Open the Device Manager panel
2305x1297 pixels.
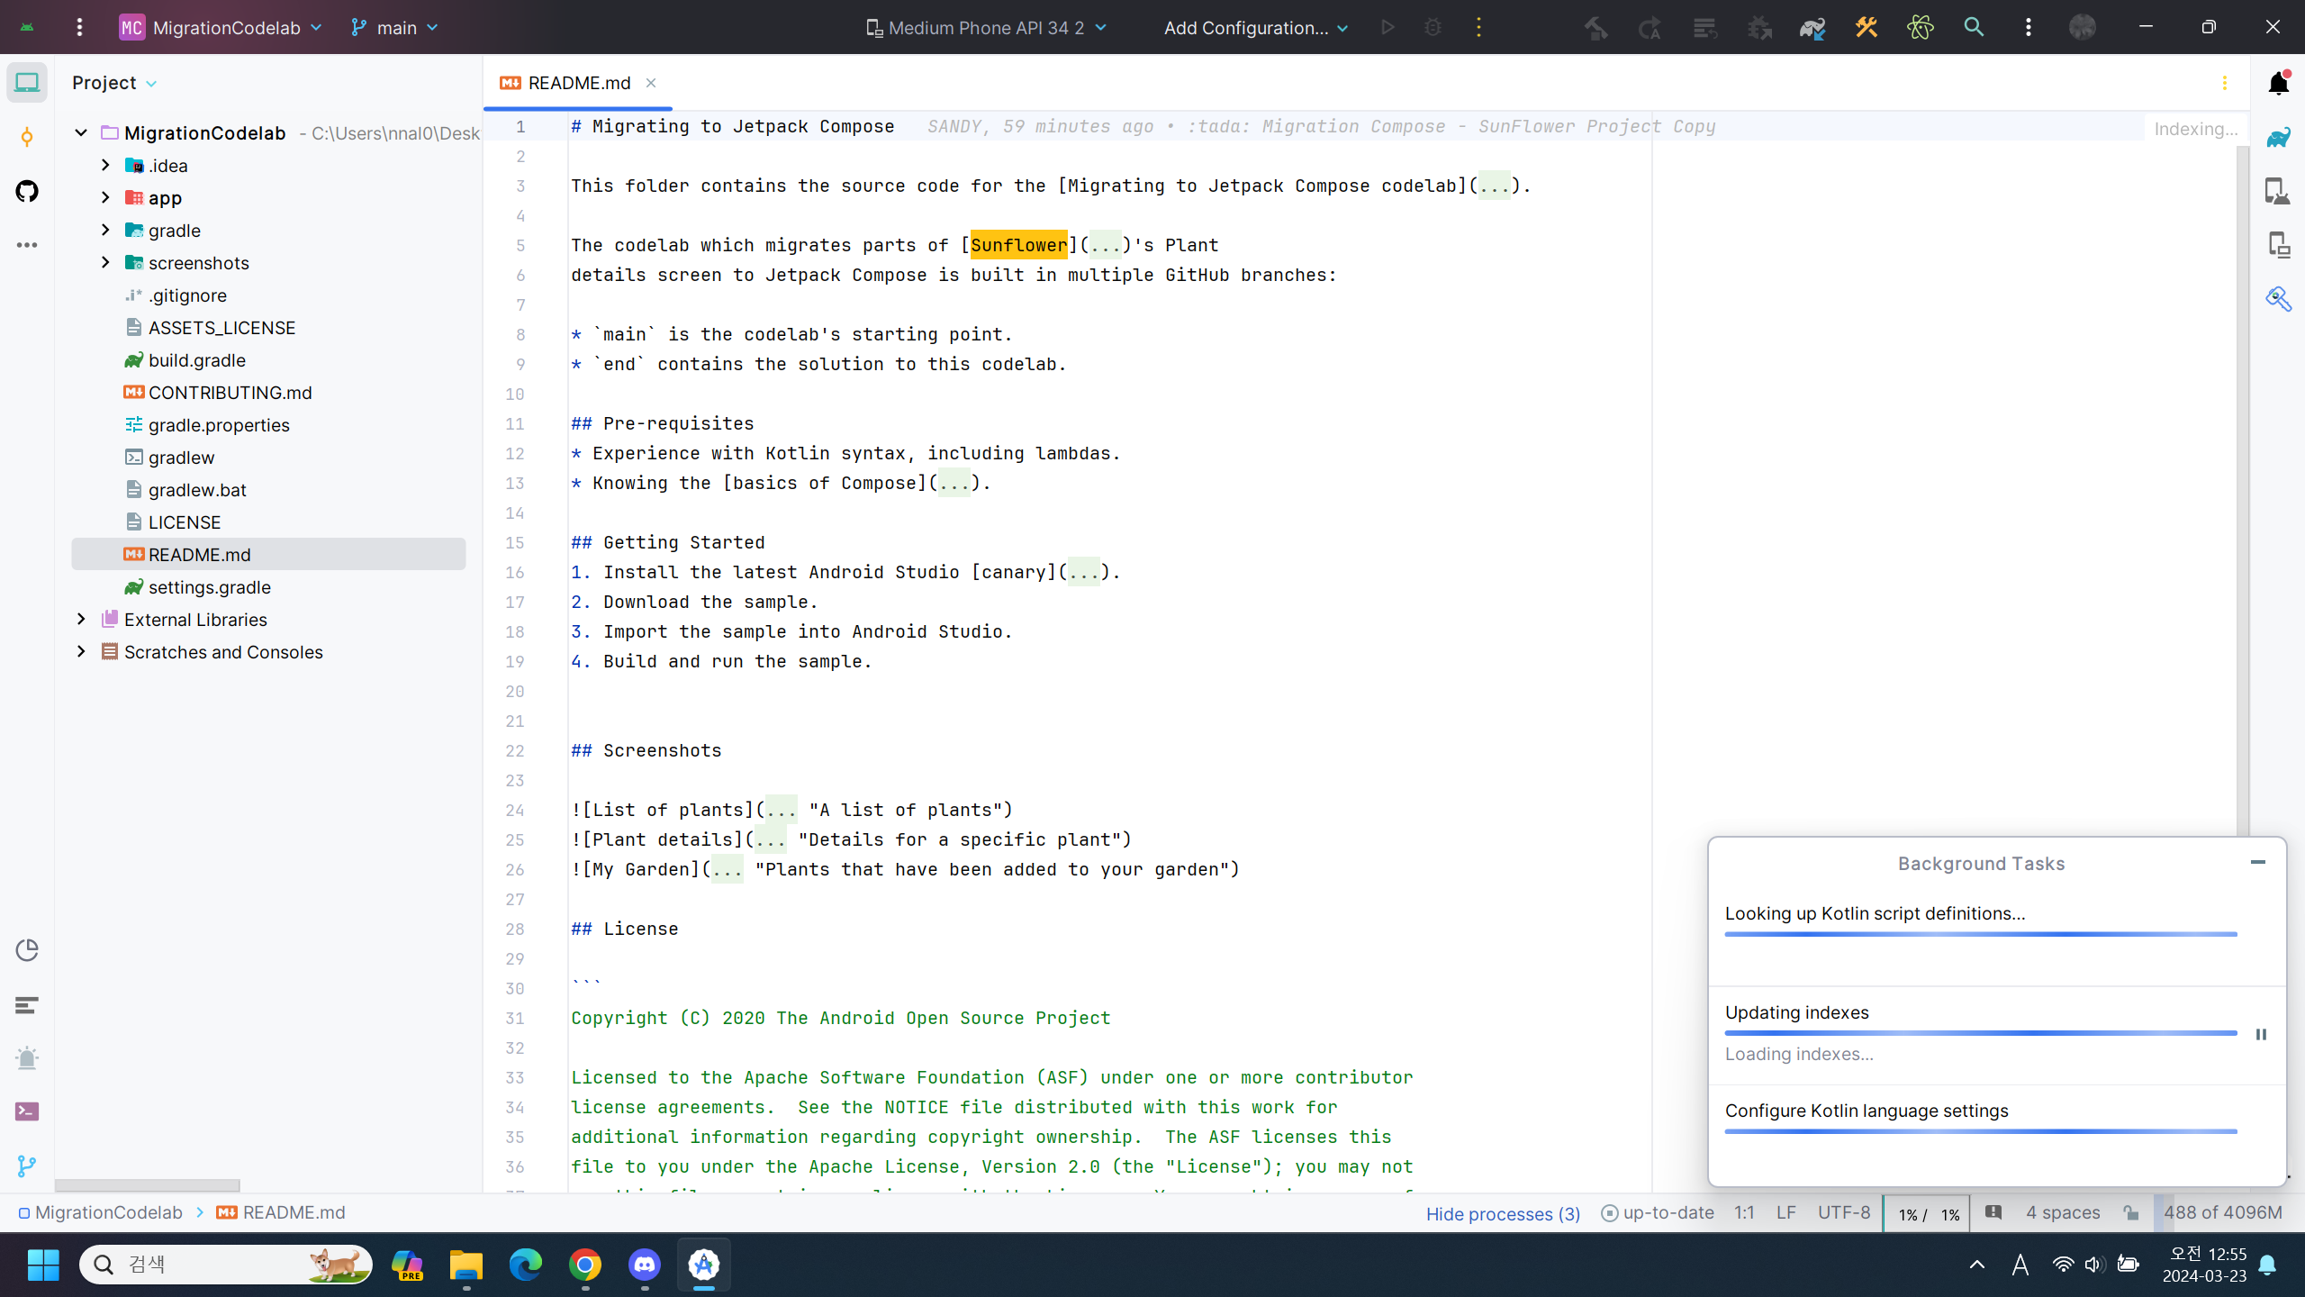(2278, 191)
